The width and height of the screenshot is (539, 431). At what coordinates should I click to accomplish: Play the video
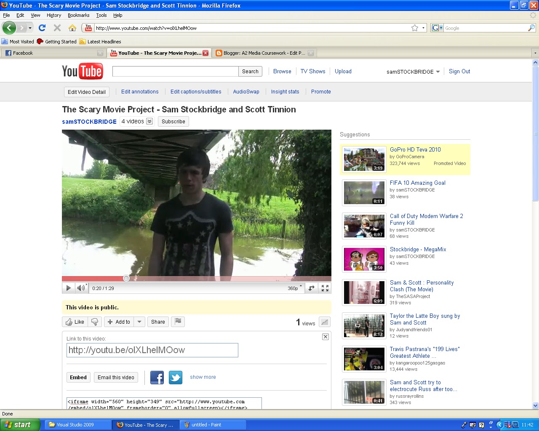pyautogui.click(x=68, y=288)
